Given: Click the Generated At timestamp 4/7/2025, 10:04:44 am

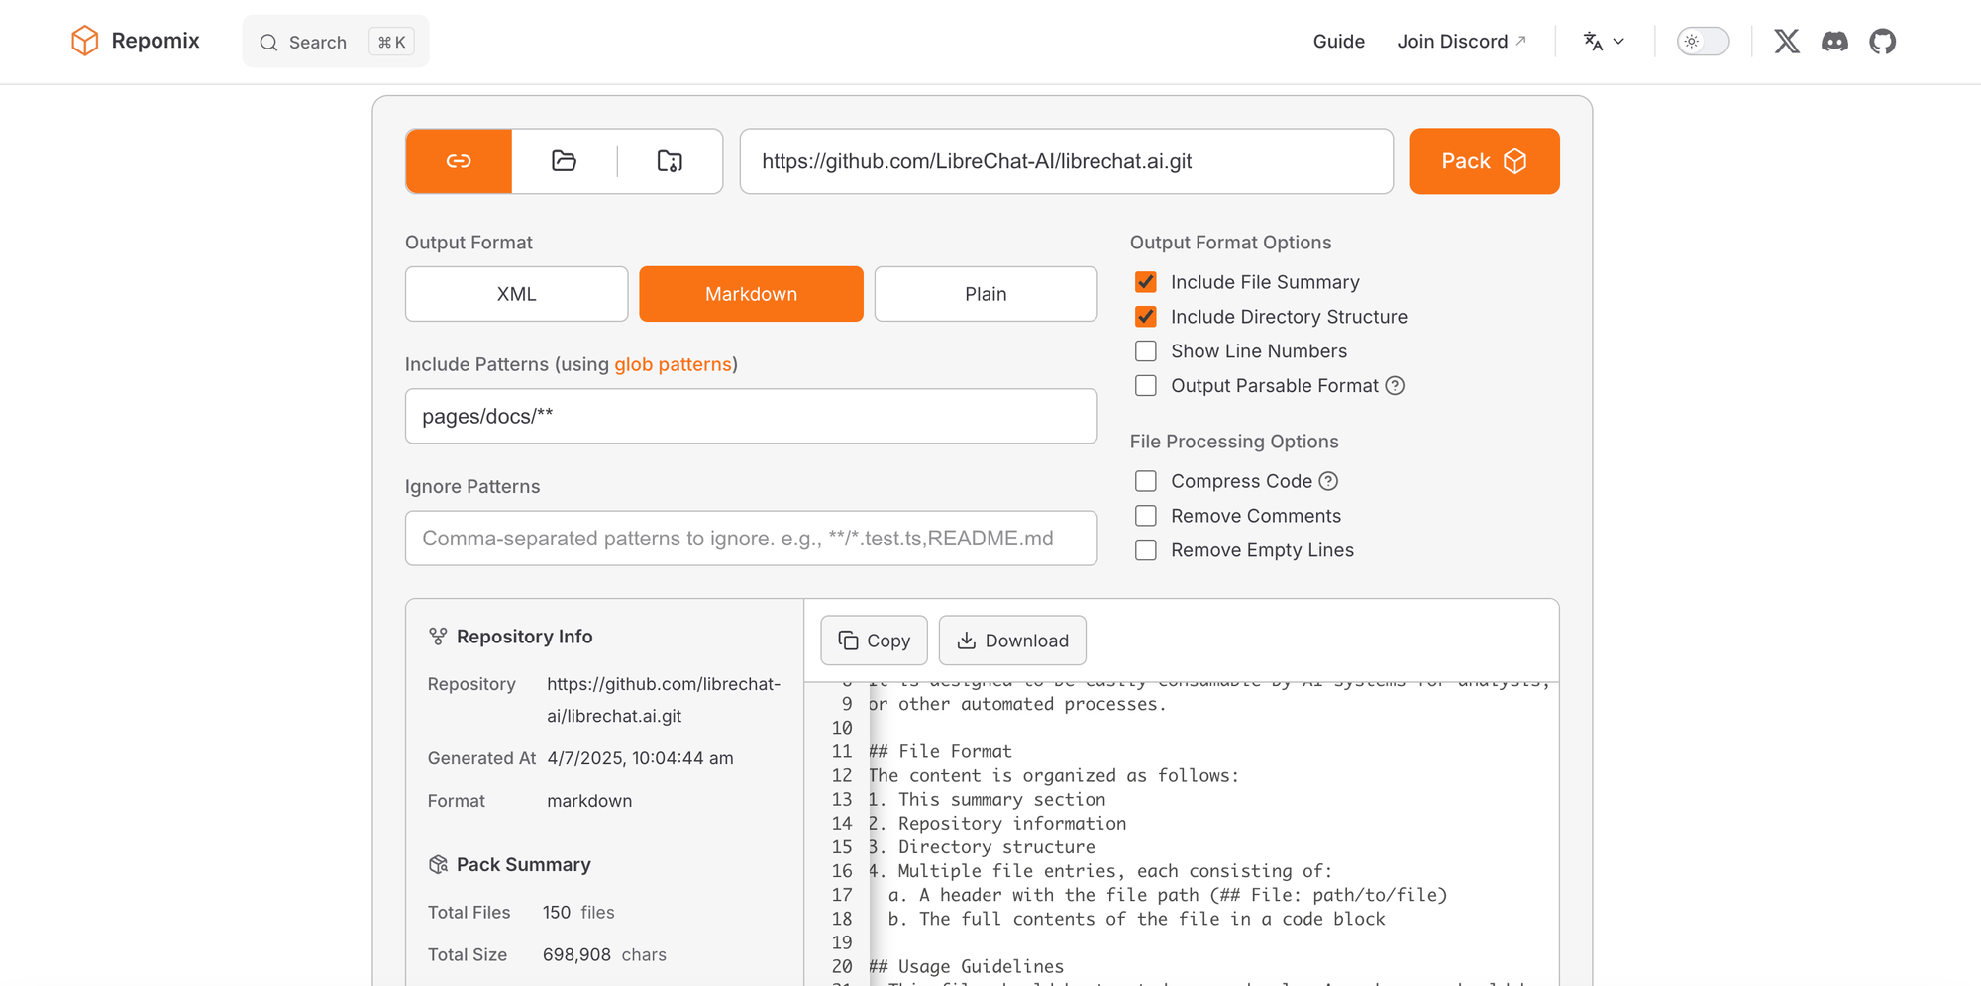Looking at the screenshot, I should click(x=640, y=758).
